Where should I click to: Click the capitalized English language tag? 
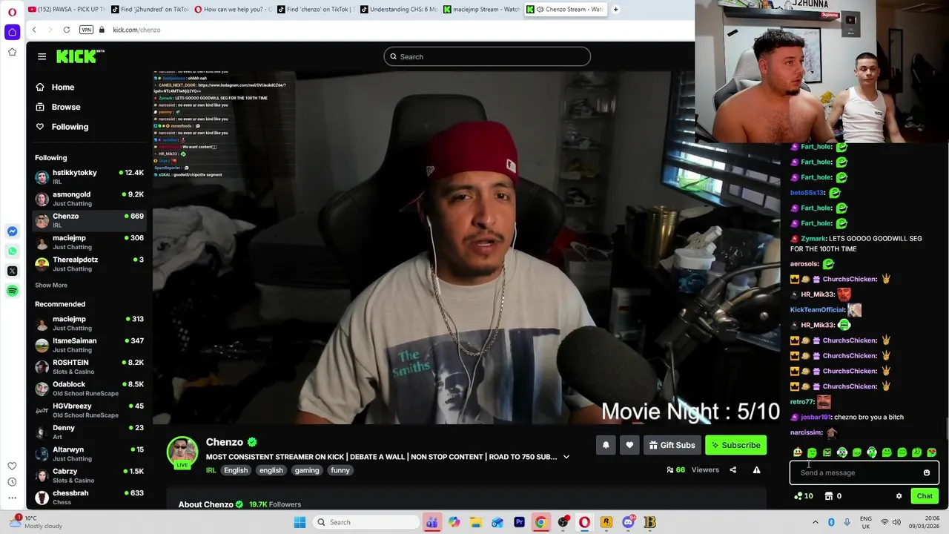tap(236, 470)
